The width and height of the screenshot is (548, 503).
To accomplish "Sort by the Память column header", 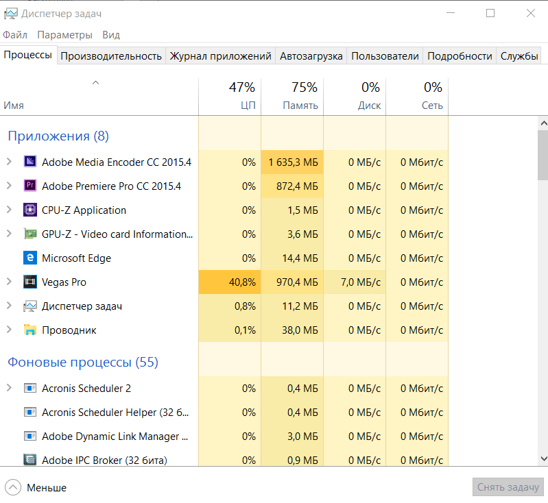I will pyautogui.click(x=292, y=97).
